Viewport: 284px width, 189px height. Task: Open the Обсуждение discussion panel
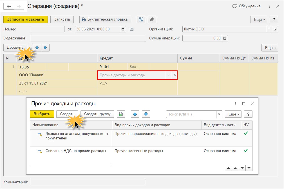click(x=246, y=6)
